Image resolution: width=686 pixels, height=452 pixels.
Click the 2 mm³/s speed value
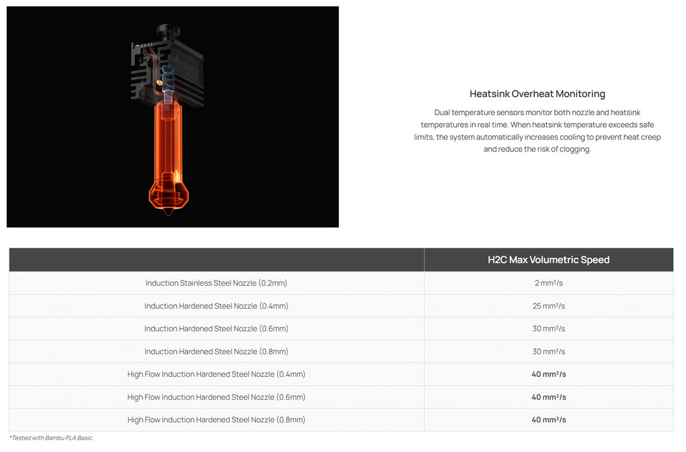[548, 283]
